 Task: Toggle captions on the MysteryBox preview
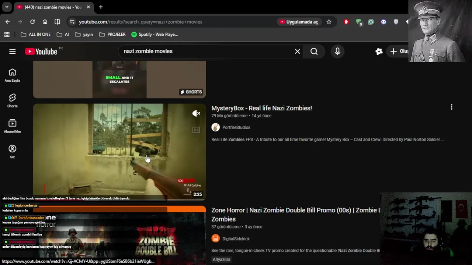tap(196, 130)
